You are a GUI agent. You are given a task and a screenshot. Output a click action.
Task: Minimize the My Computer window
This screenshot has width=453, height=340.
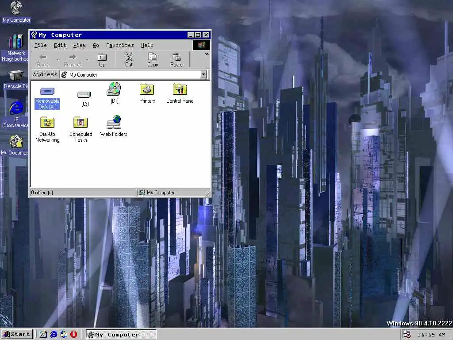point(191,35)
